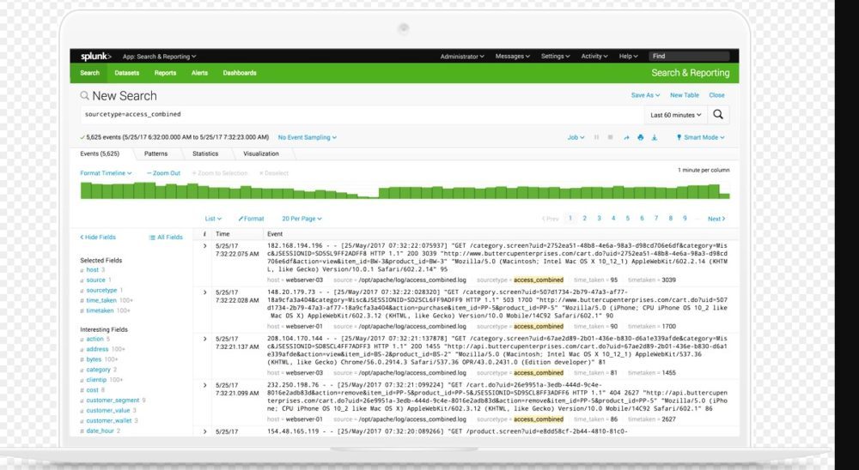The image size is (859, 470).
Task: Click the Zoom Out timeline button
Action: (163, 173)
